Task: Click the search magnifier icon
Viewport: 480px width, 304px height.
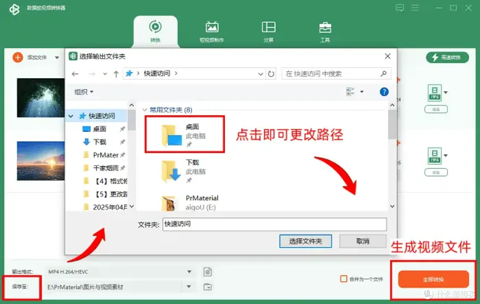Action: [x=384, y=73]
